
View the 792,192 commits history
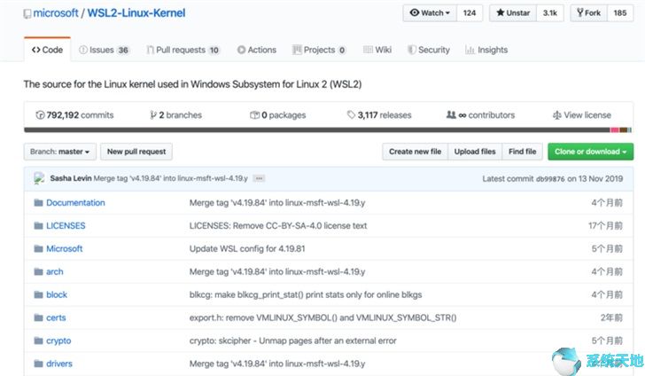pyautogui.click(x=74, y=115)
